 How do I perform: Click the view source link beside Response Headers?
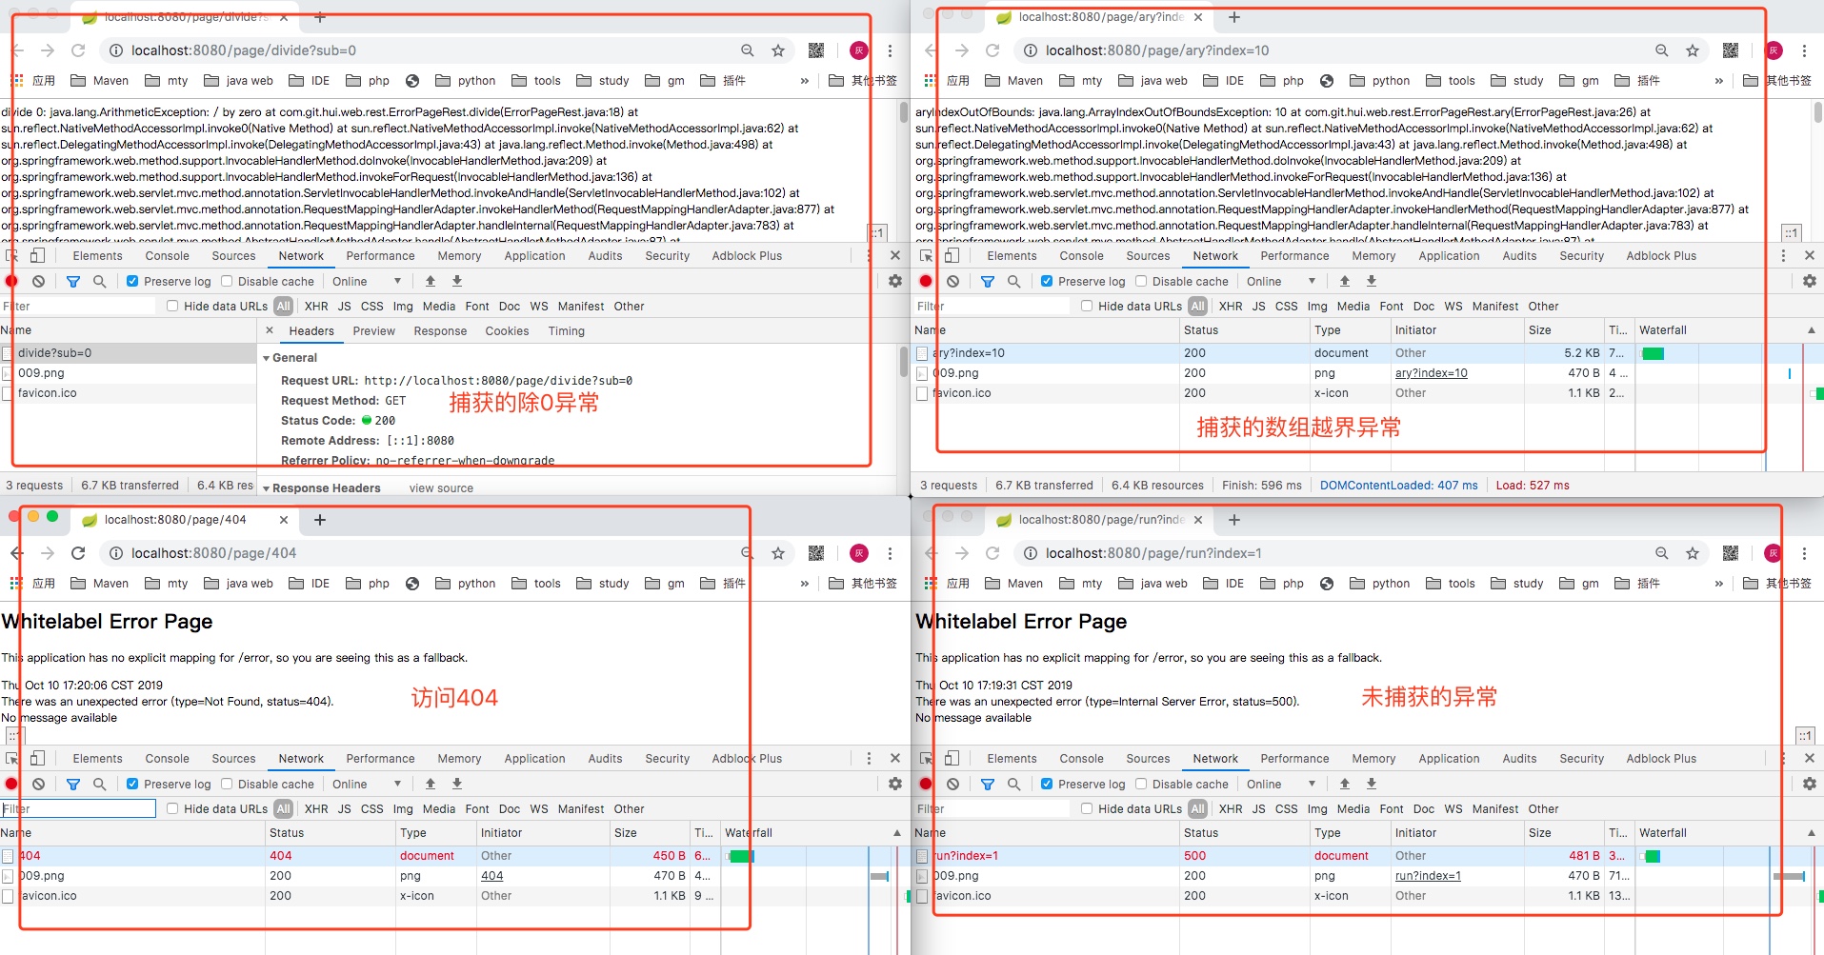(x=441, y=488)
